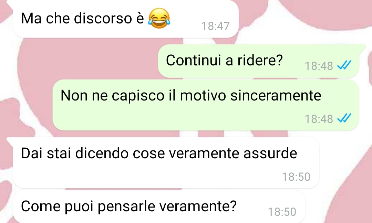Select the "Come puoi pensarle veramente?" message

pyautogui.click(x=159, y=206)
